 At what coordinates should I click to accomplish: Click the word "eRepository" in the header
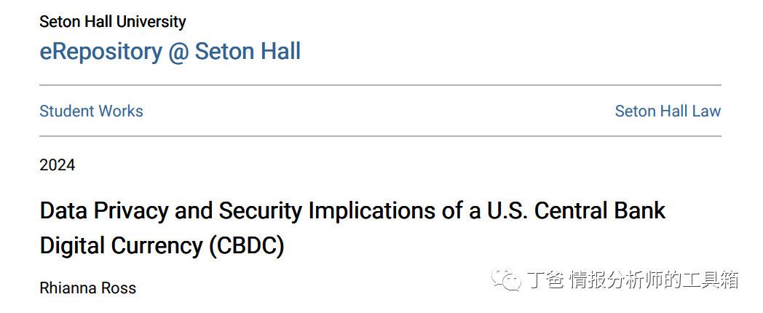(100, 52)
